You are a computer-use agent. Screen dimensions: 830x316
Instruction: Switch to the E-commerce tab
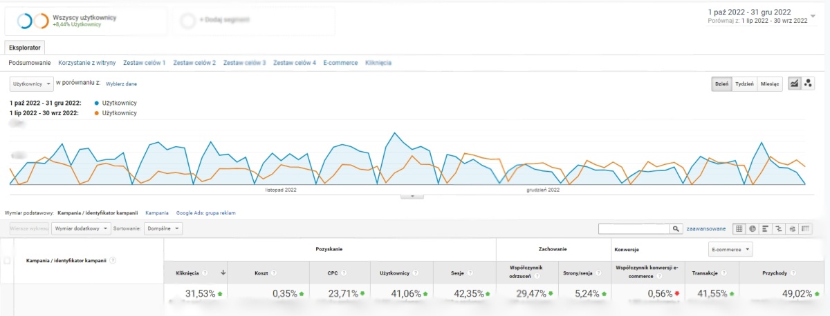pos(340,63)
